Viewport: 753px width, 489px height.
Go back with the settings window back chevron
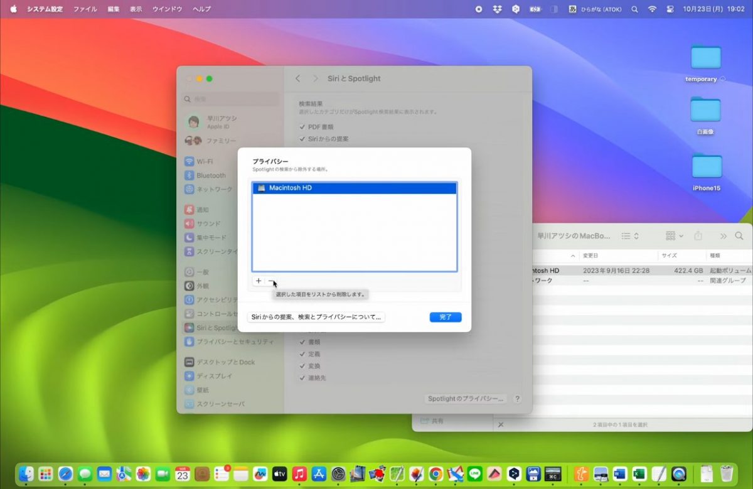point(298,78)
